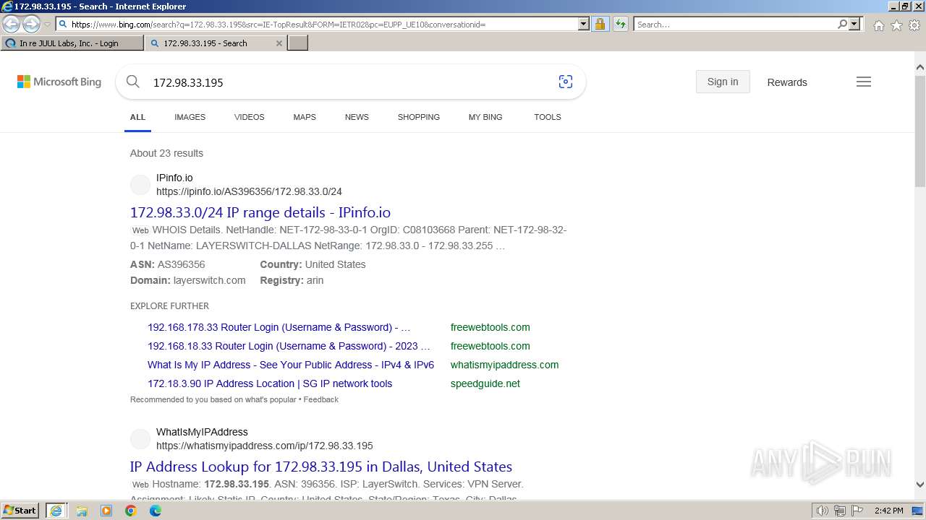Click the IPinfo.io site favicon
Screen dimensions: 926x520
click(x=140, y=185)
